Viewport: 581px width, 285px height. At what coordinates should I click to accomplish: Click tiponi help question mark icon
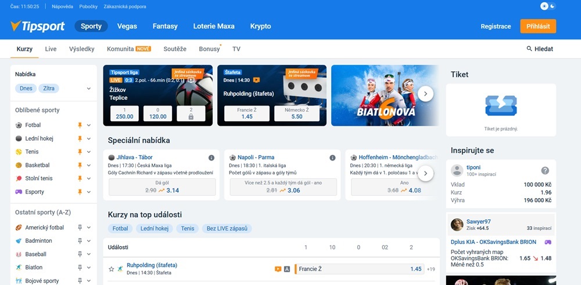pos(545,170)
